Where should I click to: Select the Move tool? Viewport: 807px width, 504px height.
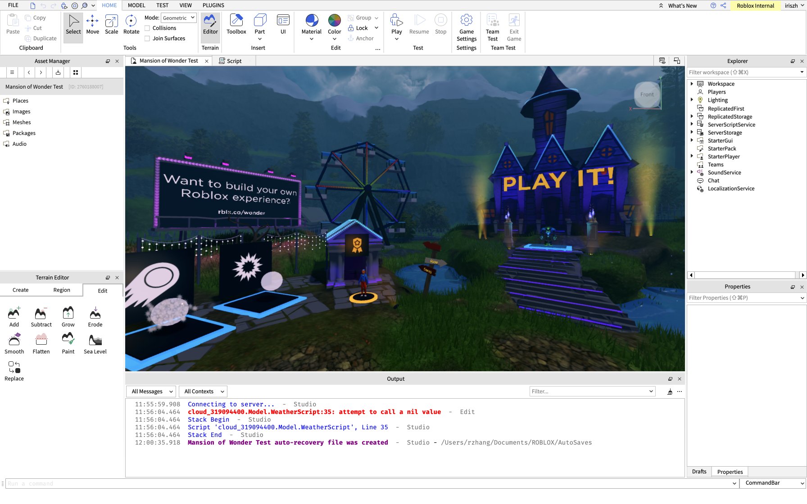pos(92,25)
